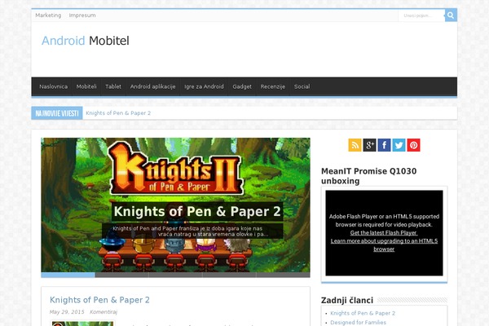Click the search text field

click(x=421, y=15)
